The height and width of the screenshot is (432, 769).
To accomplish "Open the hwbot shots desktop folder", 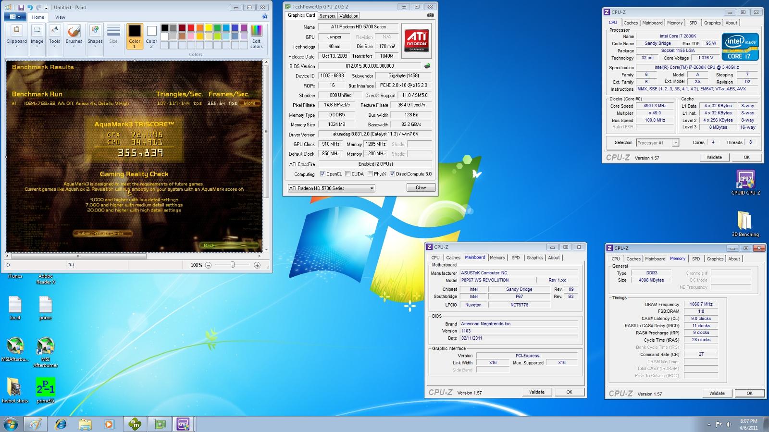I will click(x=15, y=391).
